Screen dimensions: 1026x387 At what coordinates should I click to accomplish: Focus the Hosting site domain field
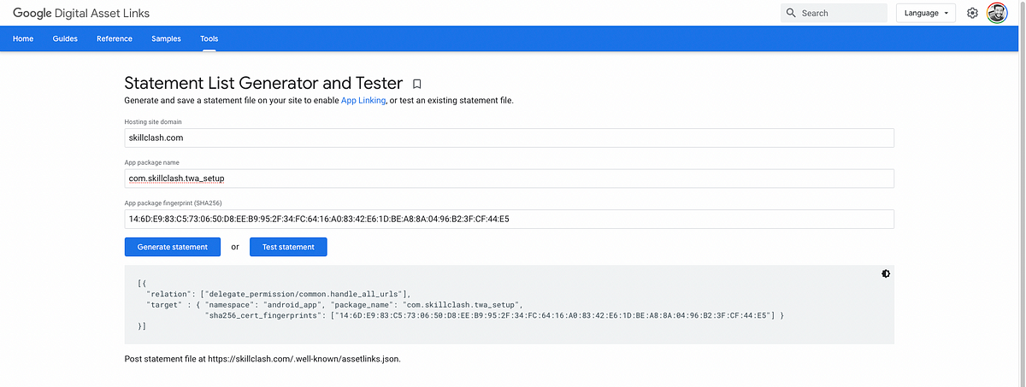click(x=510, y=138)
